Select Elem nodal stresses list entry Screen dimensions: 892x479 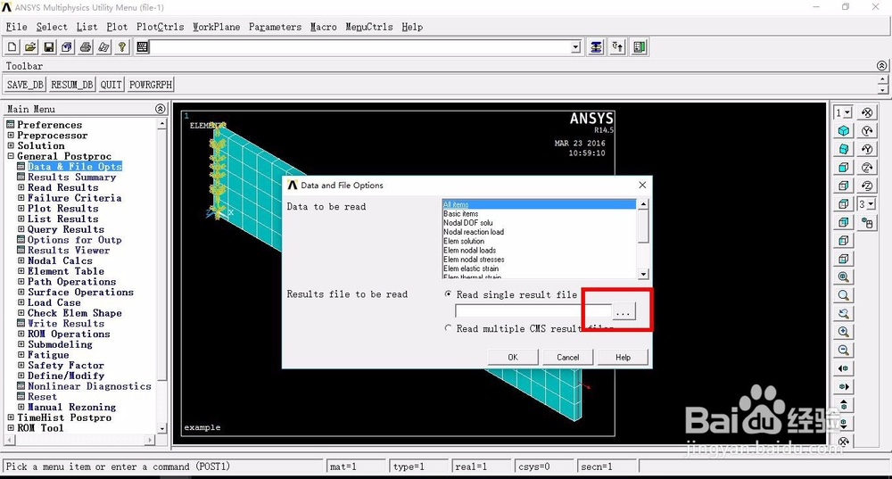[474, 260]
